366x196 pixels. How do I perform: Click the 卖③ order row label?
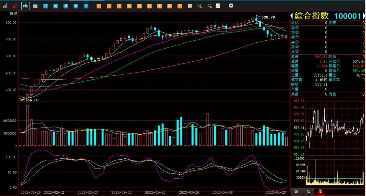click(294, 28)
